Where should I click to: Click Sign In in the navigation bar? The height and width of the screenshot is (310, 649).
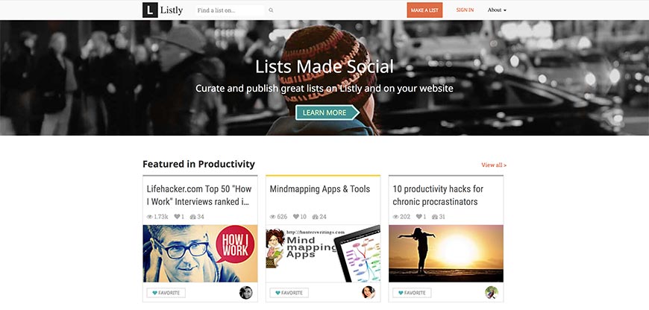tap(465, 10)
